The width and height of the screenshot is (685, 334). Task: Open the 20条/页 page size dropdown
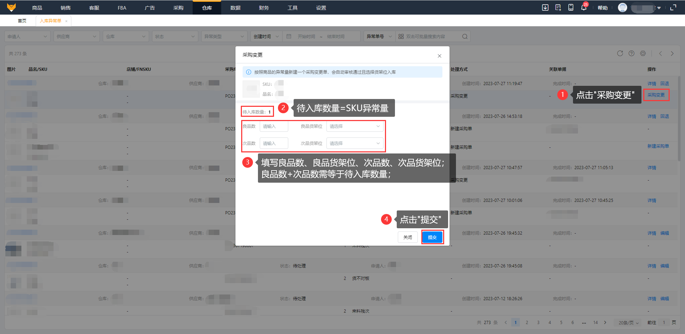pos(629,323)
